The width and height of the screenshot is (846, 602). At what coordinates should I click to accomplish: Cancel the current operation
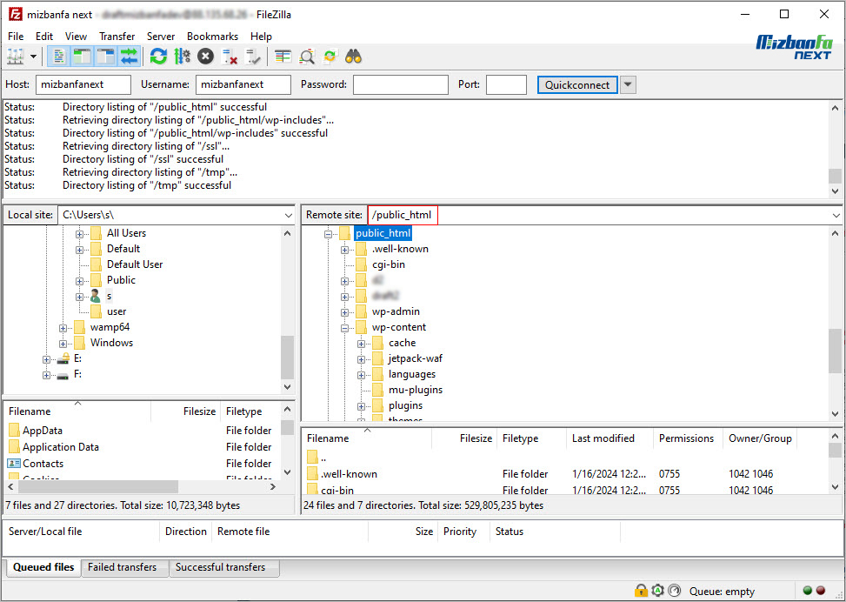point(205,57)
